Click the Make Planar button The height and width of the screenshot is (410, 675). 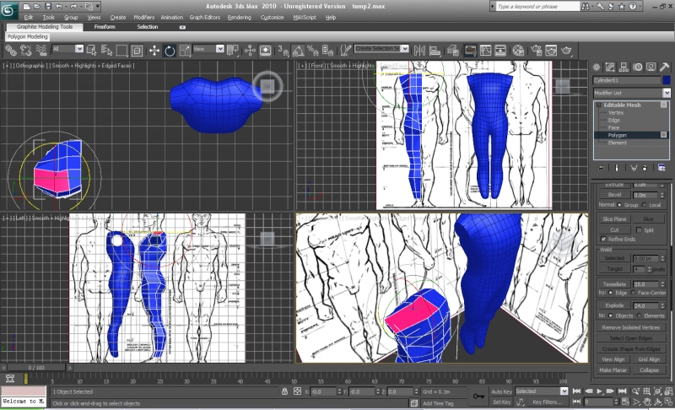point(613,370)
